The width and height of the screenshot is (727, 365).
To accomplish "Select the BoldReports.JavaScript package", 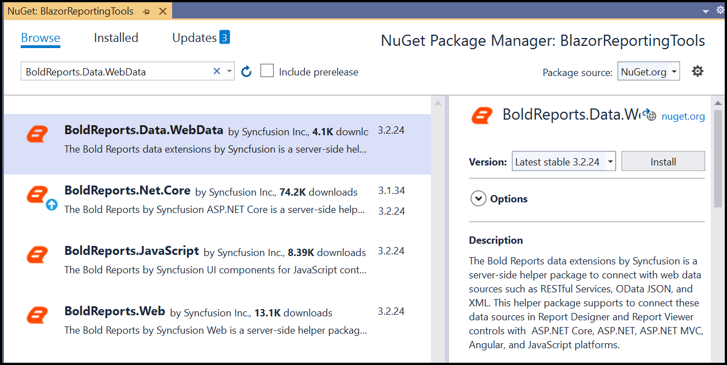I will click(217, 265).
